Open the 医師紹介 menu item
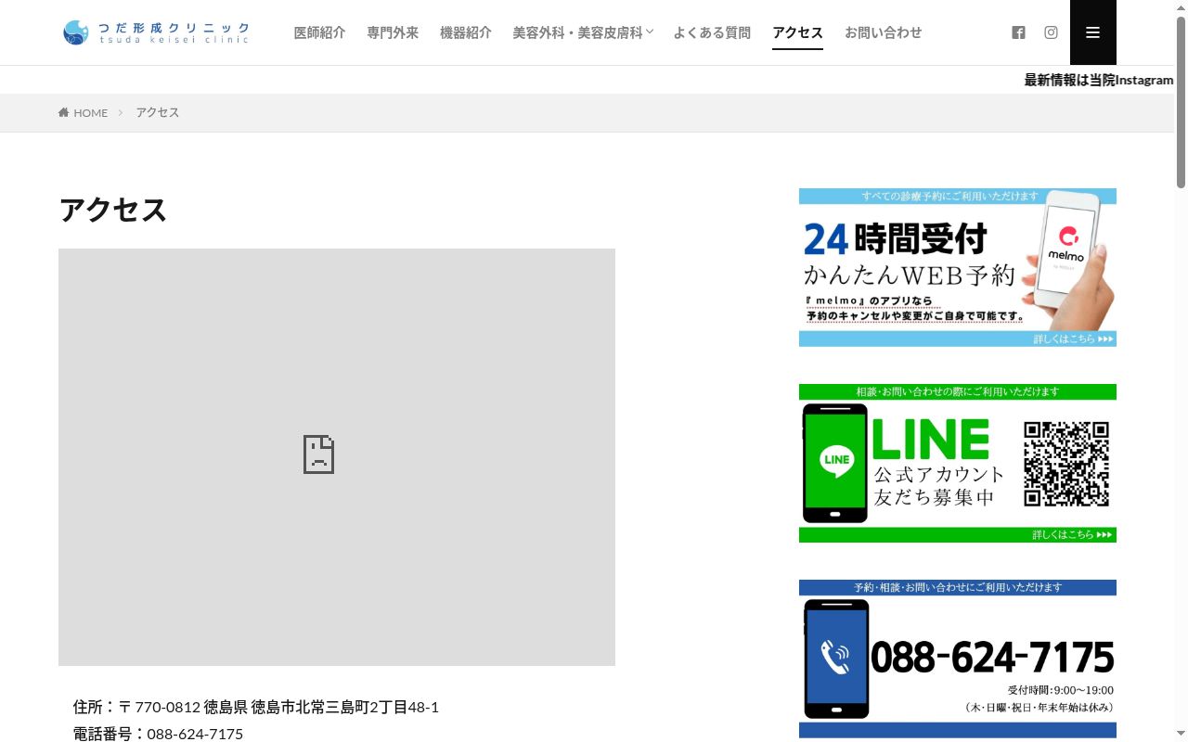The width and height of the screenshot is (1188, 742). coord(319,32)
